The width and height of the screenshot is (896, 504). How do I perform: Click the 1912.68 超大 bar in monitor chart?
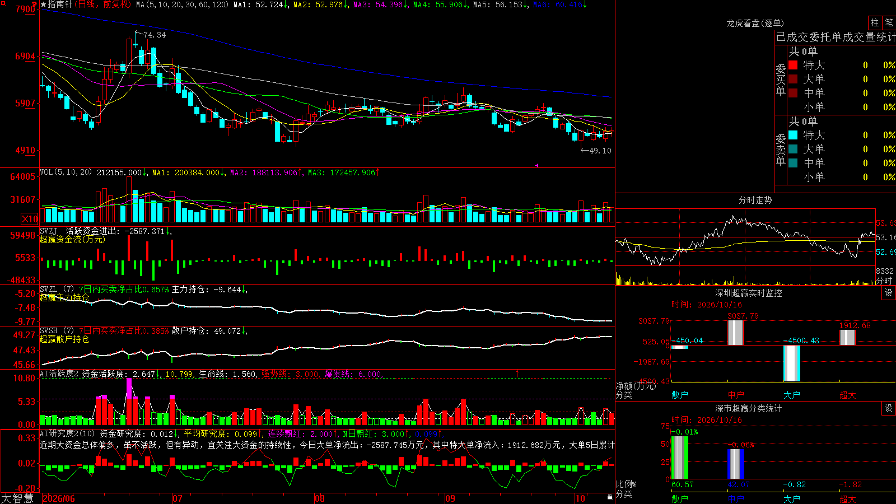[848, 337]
